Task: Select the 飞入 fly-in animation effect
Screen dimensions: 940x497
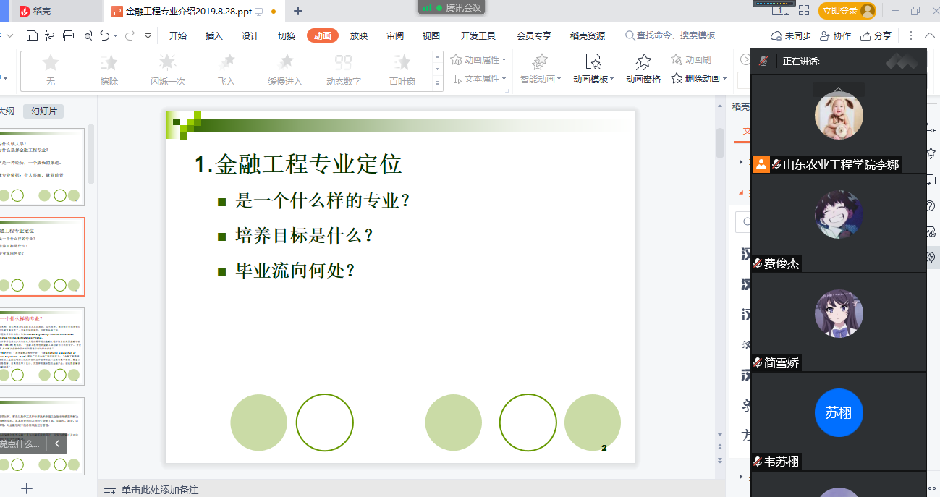Action: [226, 70]
